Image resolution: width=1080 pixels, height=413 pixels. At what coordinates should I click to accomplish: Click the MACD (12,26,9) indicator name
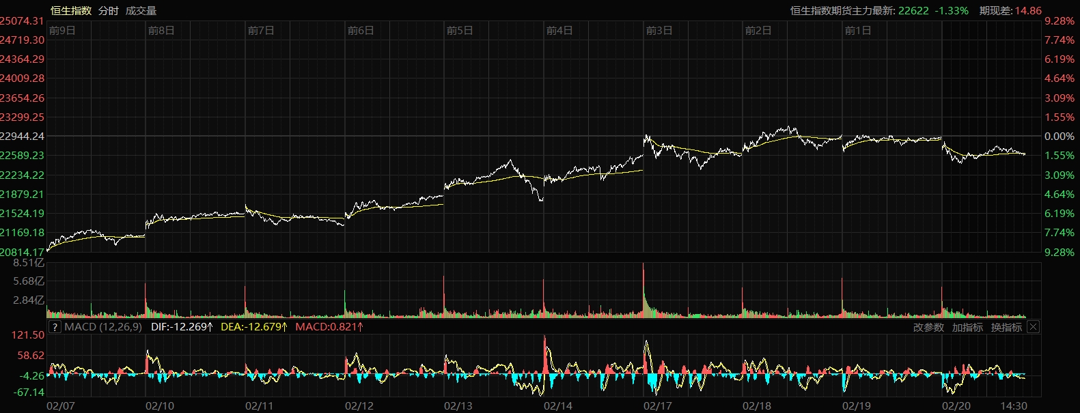[103, 327]
